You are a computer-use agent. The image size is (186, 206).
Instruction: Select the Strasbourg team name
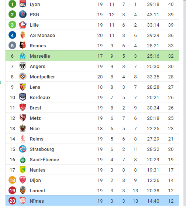click(42, 149)
